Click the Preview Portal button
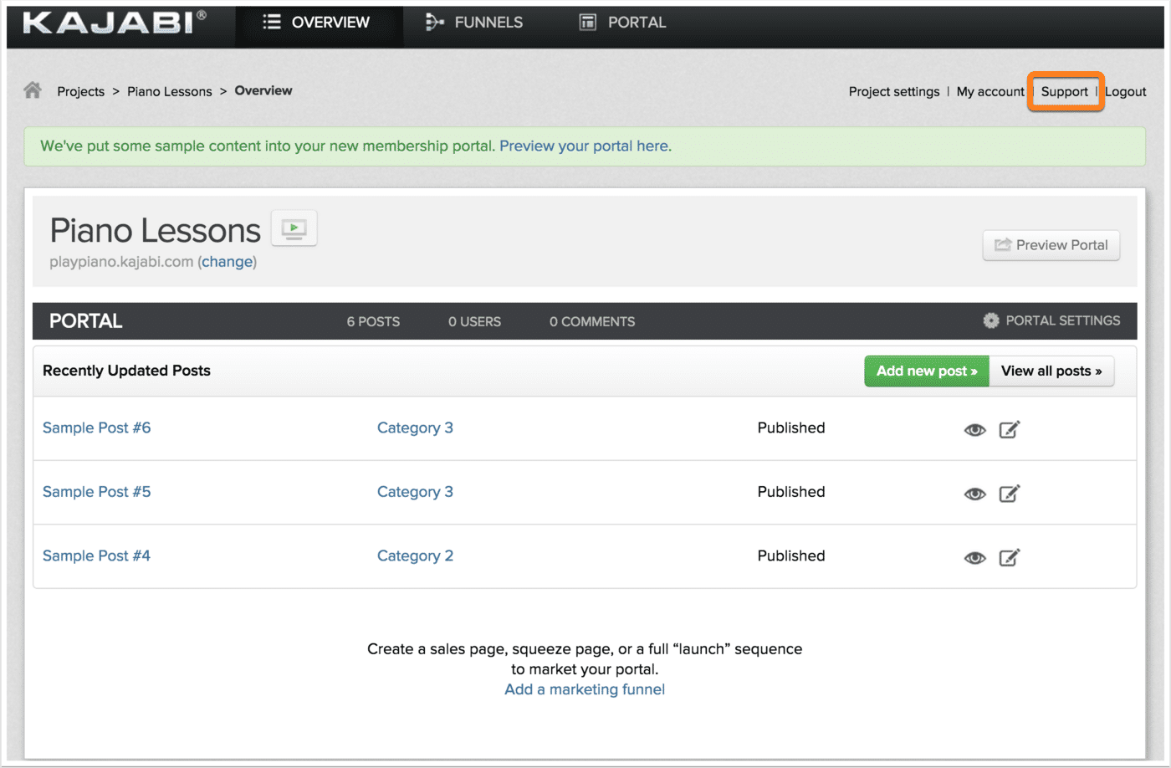The image size is (1171, 768). (1051, 245)
